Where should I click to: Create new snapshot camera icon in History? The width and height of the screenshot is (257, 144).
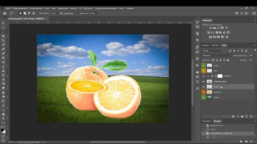coord(246,141)
